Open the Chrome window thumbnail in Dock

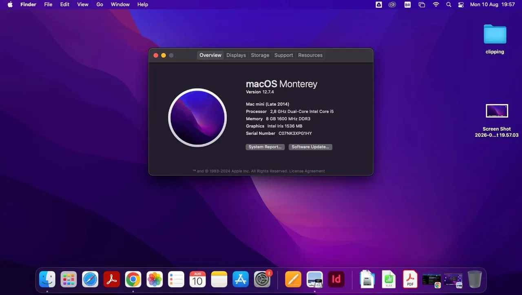pos(432,280)
